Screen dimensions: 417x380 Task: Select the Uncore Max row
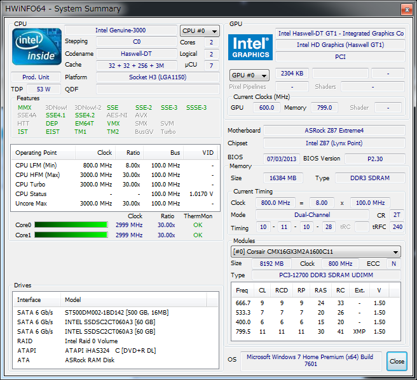click(115, 204)
